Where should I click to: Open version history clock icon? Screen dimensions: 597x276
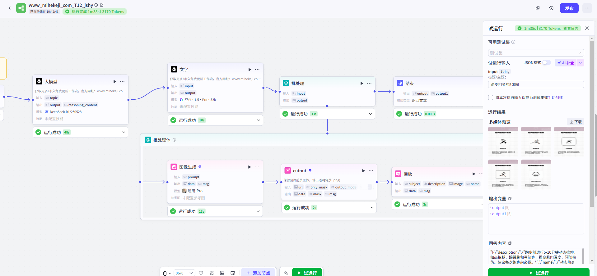coord(551,8)
